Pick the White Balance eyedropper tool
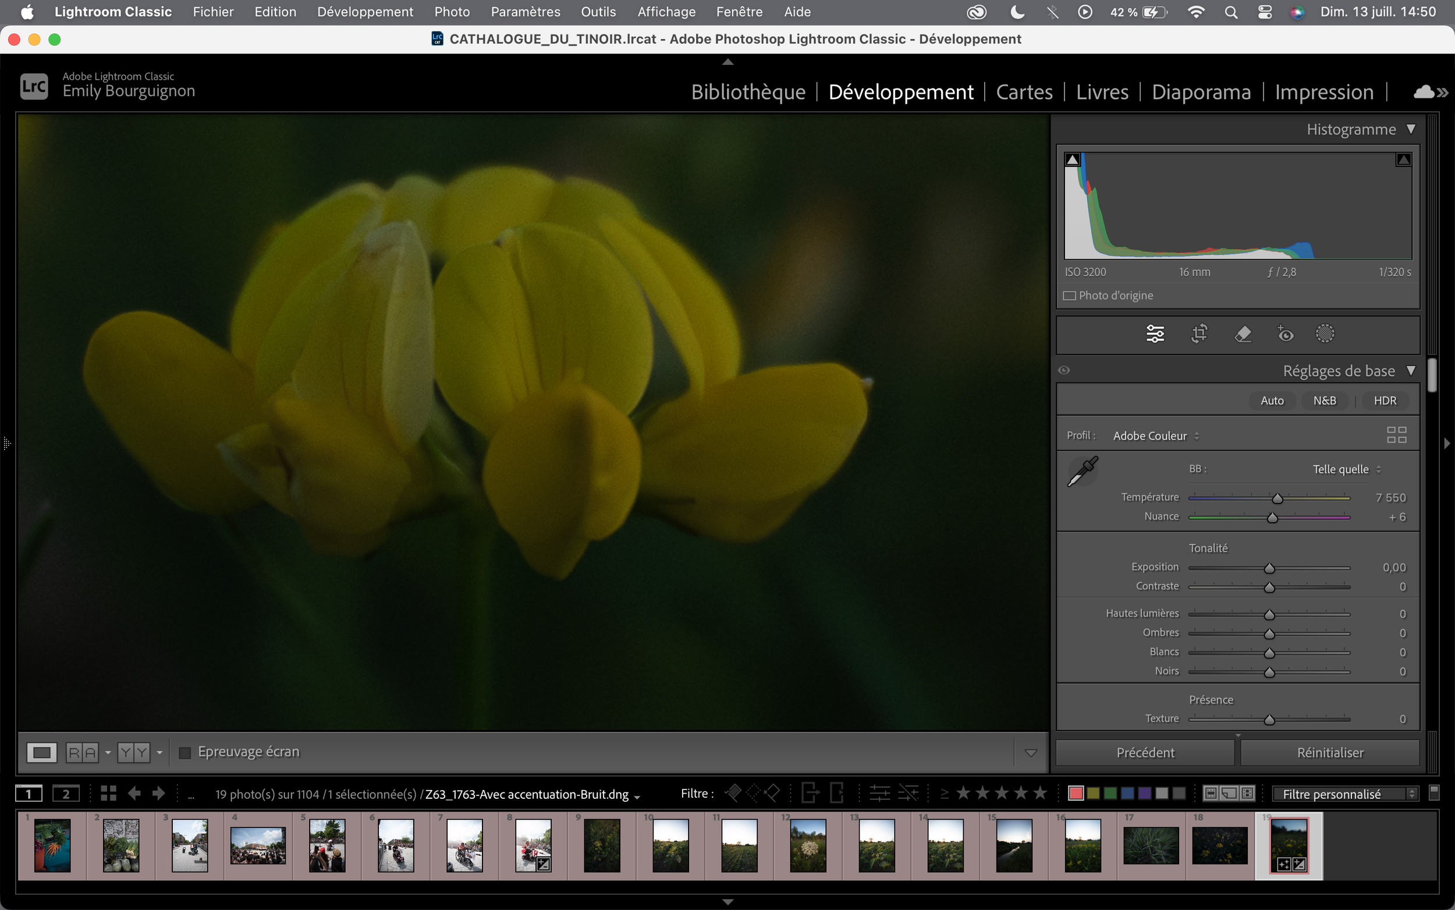 pos(1082,471)
